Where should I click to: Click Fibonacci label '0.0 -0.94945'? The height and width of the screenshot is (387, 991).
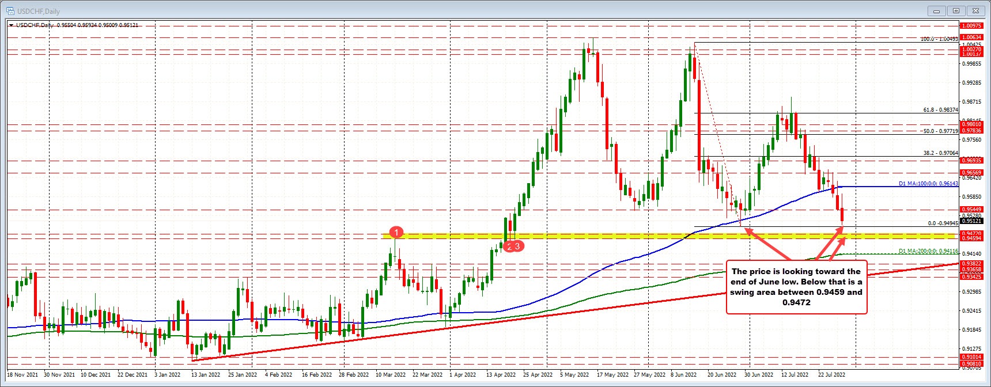click(943, 223)
